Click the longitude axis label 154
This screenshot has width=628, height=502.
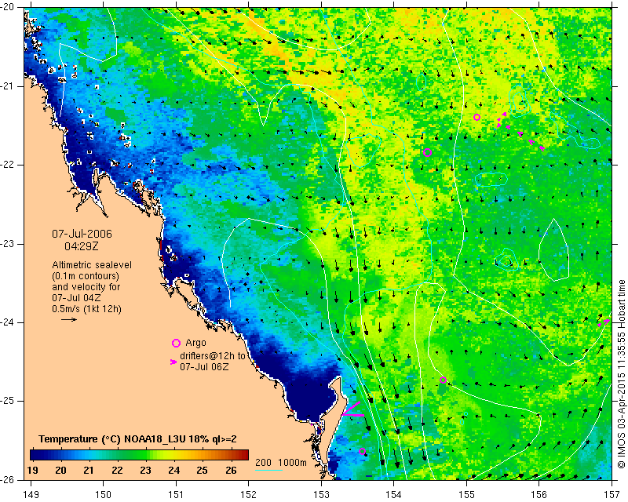click(x=394, y=494)
